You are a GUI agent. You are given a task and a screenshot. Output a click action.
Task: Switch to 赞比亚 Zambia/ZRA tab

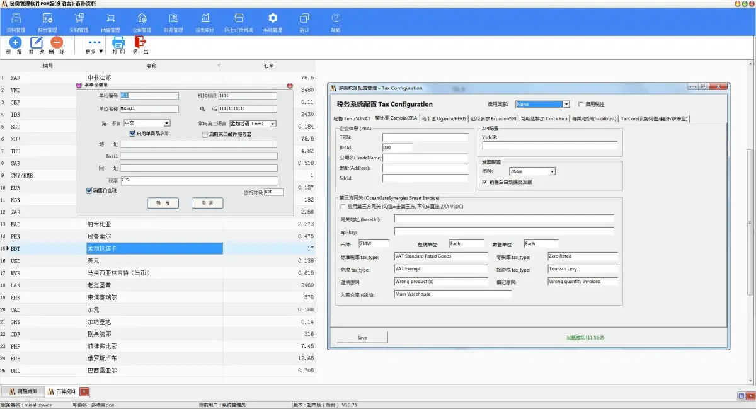pos(396,118)
